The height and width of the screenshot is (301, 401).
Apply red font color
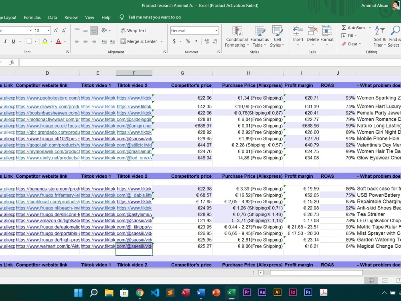[x=58, y=41]
